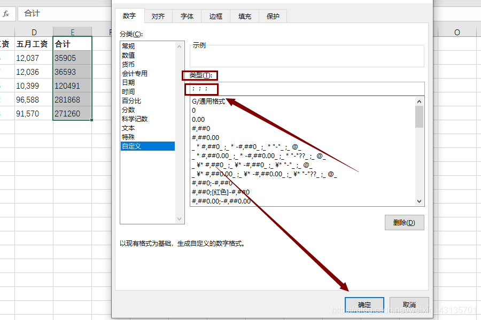Click cell containing 281868
Viewport: 481px width, 320px height.
pos(72,99)
